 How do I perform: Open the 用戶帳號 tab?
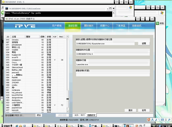(57, 26)
